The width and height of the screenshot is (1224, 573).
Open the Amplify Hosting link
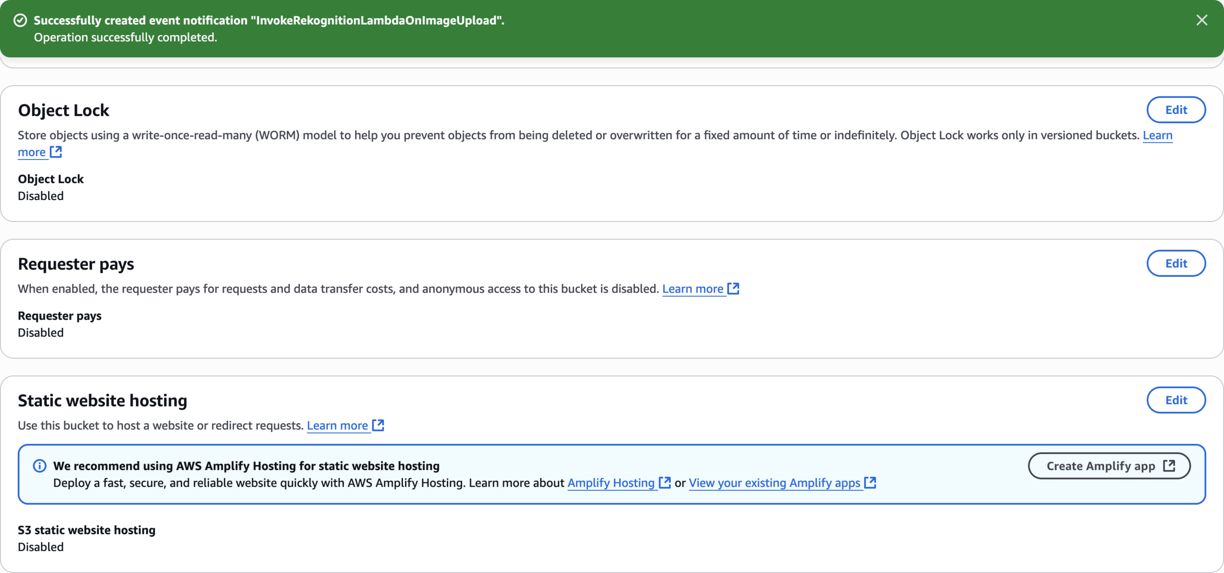pos(611,482)
